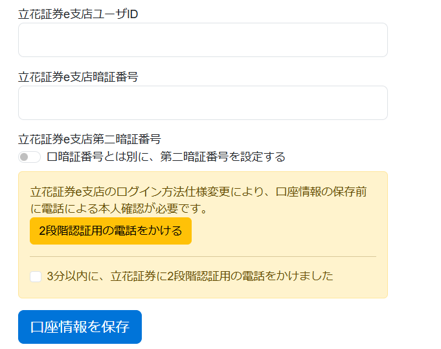Click the divider line inside the yellow notice
The width and height of the screenshot is (441, 349).
[x=203, y=257]
